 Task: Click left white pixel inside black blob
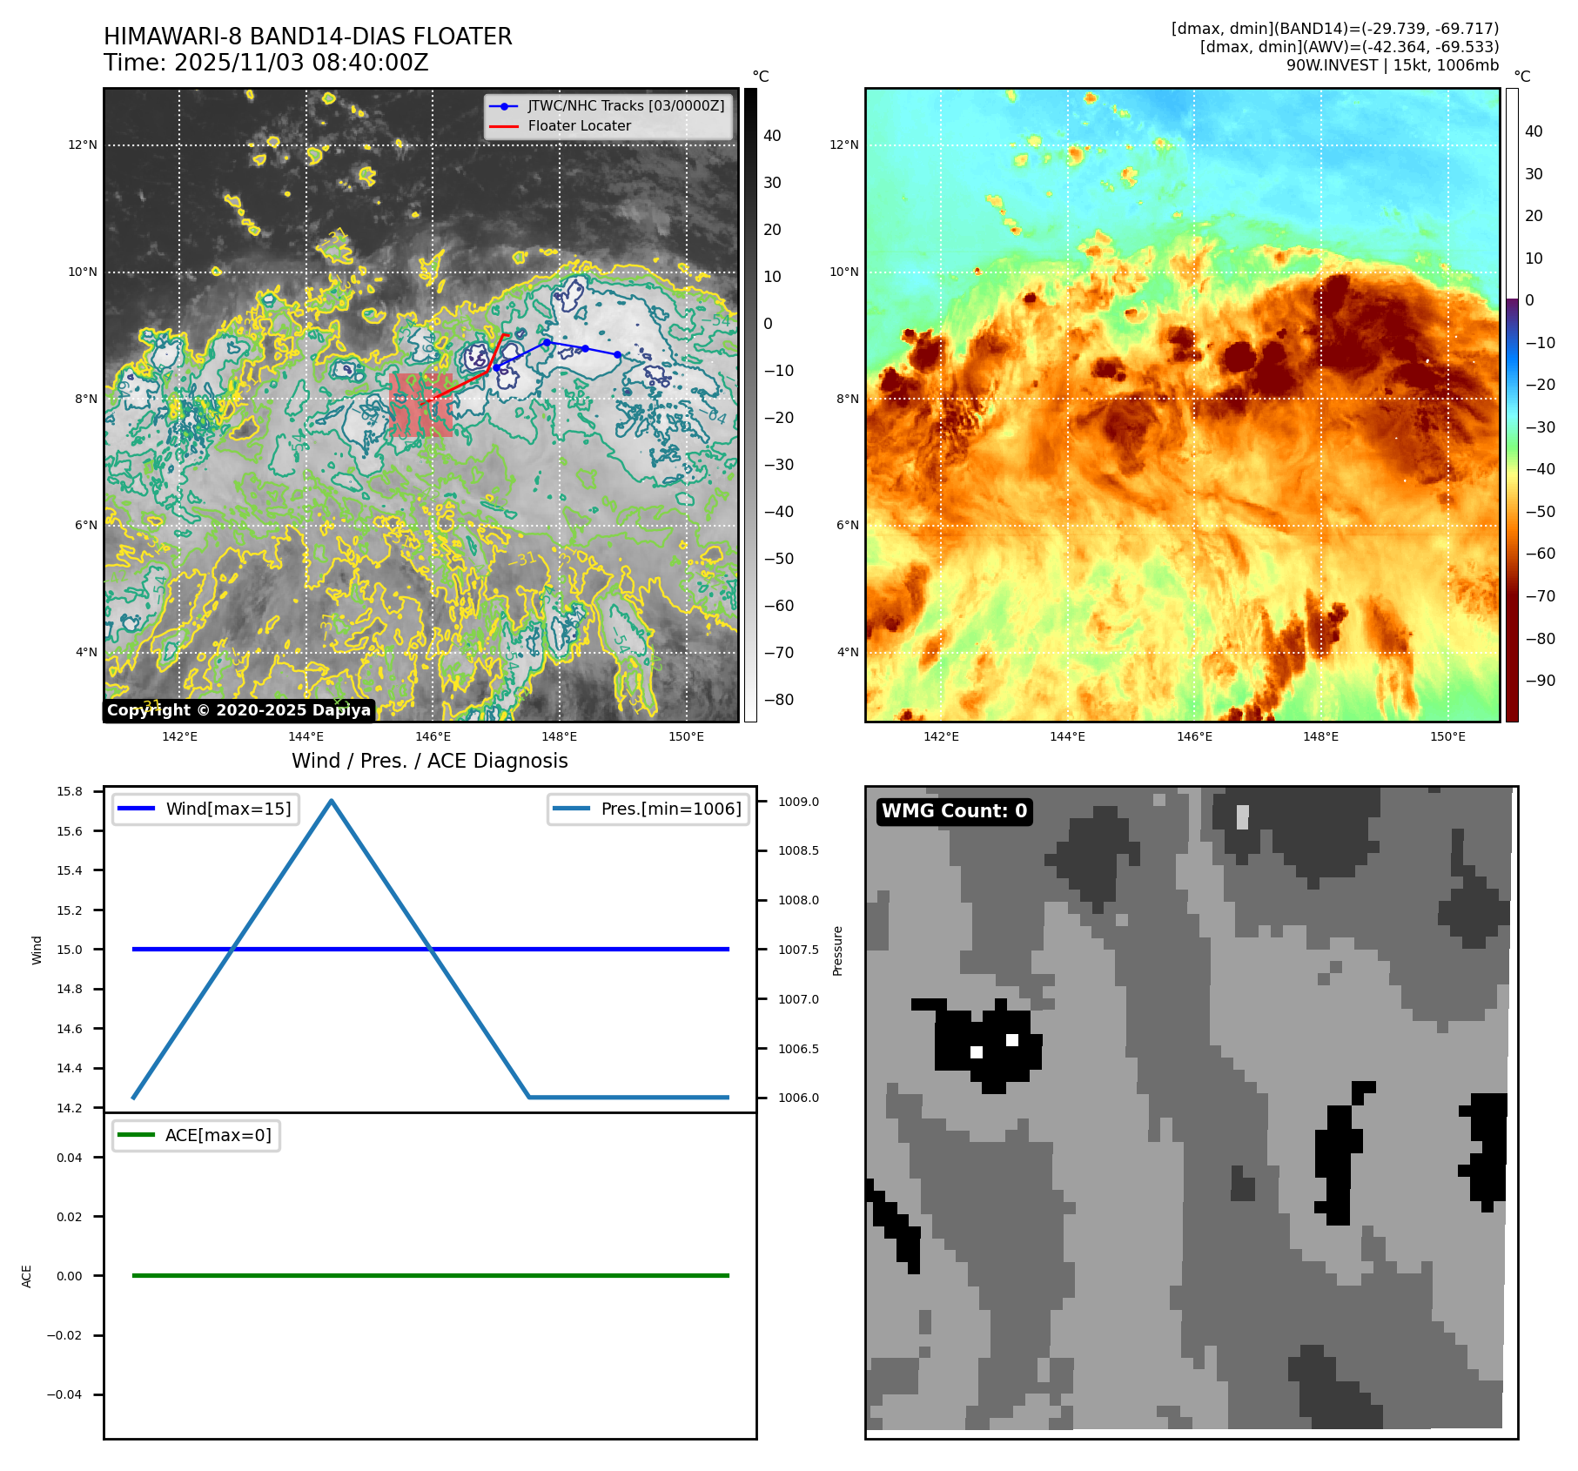pos(977,1052)
